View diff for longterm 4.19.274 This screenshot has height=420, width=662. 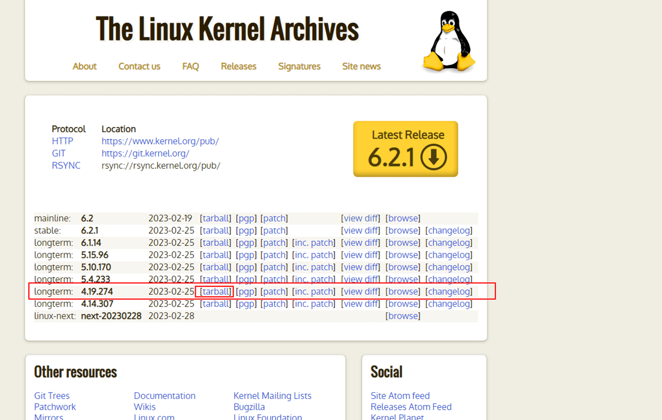click(360, 291)
